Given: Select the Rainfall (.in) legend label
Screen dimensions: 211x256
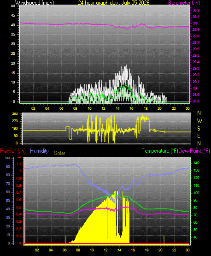Looking at the screenshot, I should (13, 151).
